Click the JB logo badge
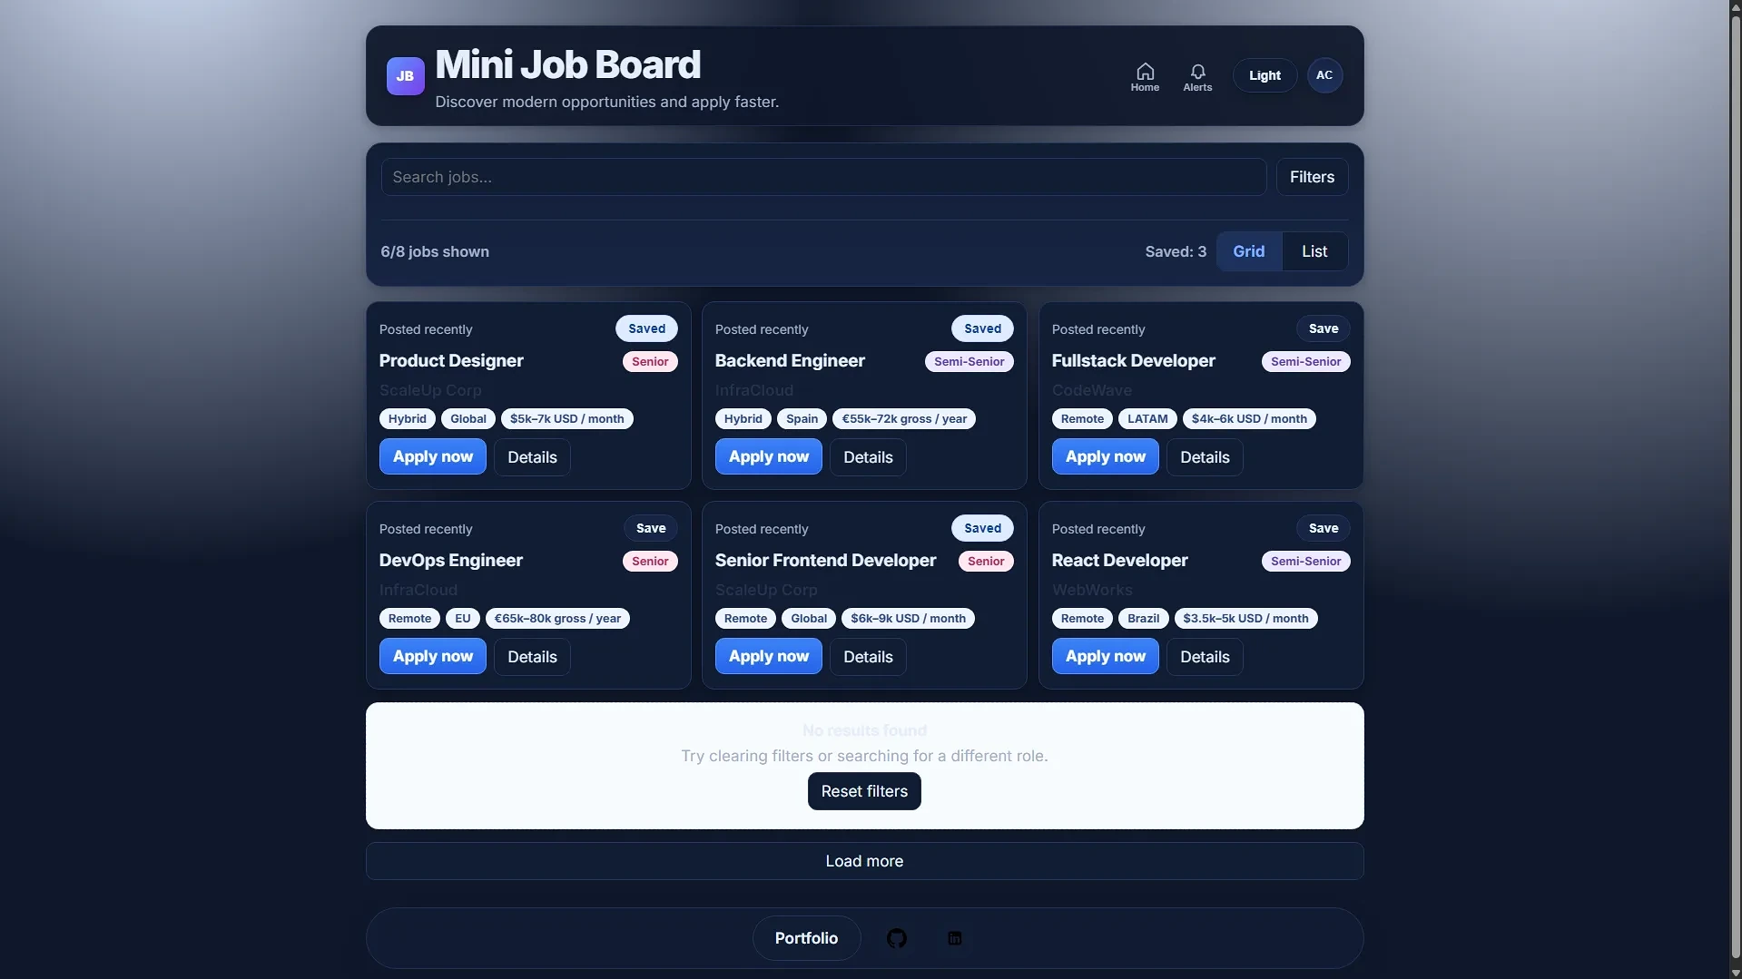The width and height of the screenshot is (1742, 979). (x=405, y=76)
